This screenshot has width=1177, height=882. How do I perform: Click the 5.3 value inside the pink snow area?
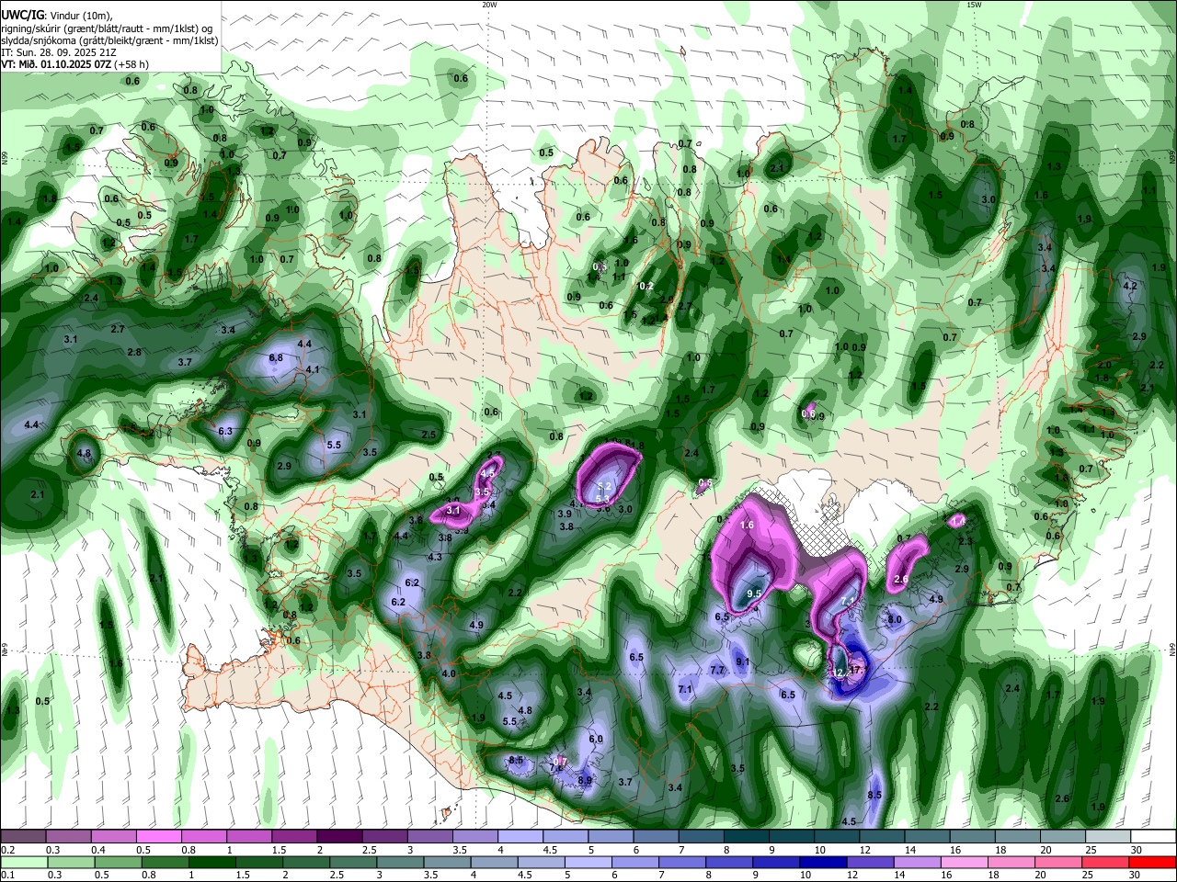(602, 499)
